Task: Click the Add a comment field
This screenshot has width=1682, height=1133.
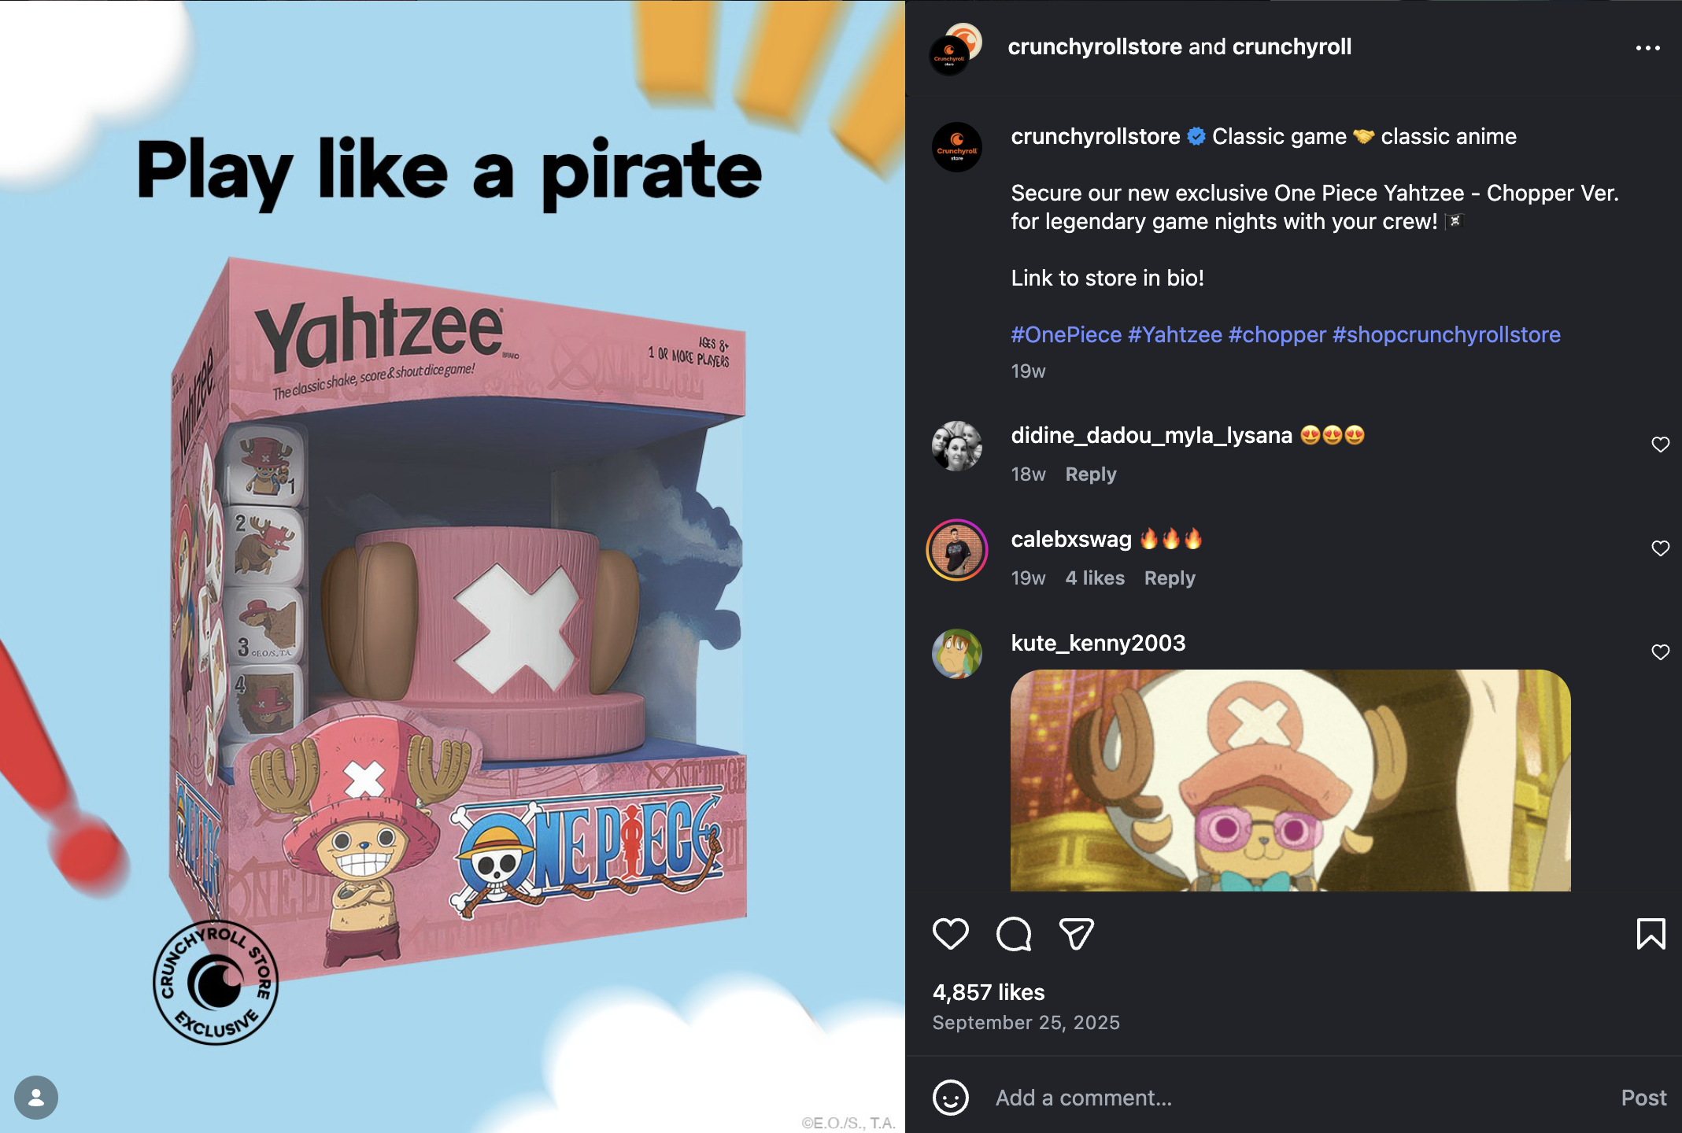Action: (x=1291, y=1098)
